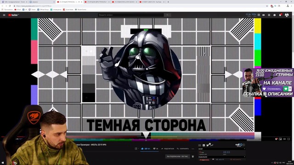Bookmark this page with the star icon
The height and width of the screenshot is (165, 294).
(267, 6)
